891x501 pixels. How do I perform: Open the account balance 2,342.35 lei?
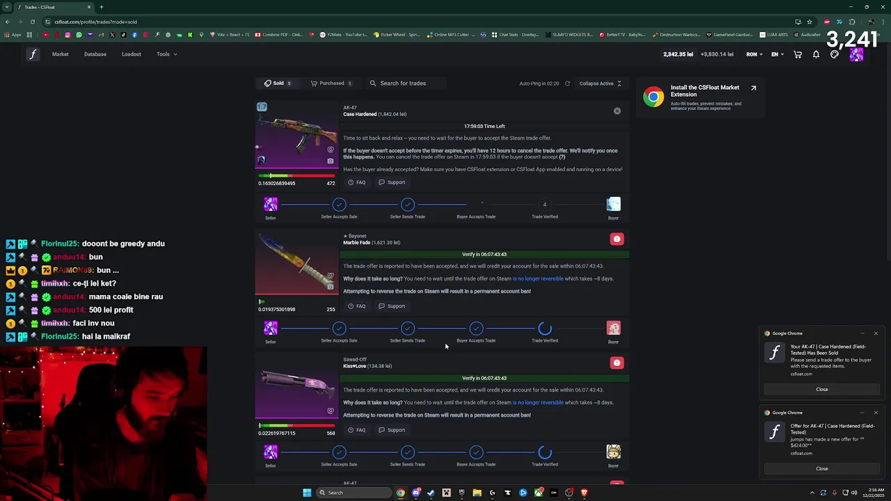678,54
